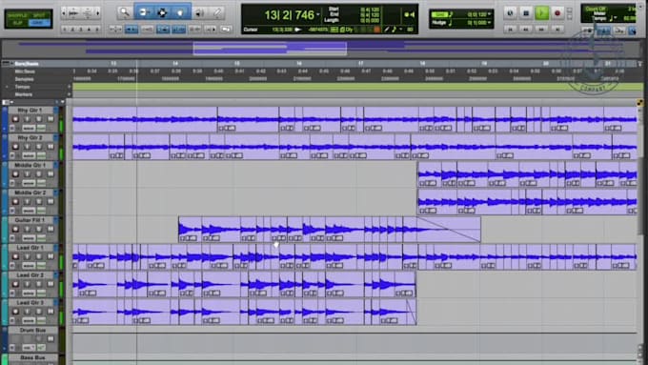Click the Rewind transport button
This screenshot has width=648, height=365.
pos(526,30)
